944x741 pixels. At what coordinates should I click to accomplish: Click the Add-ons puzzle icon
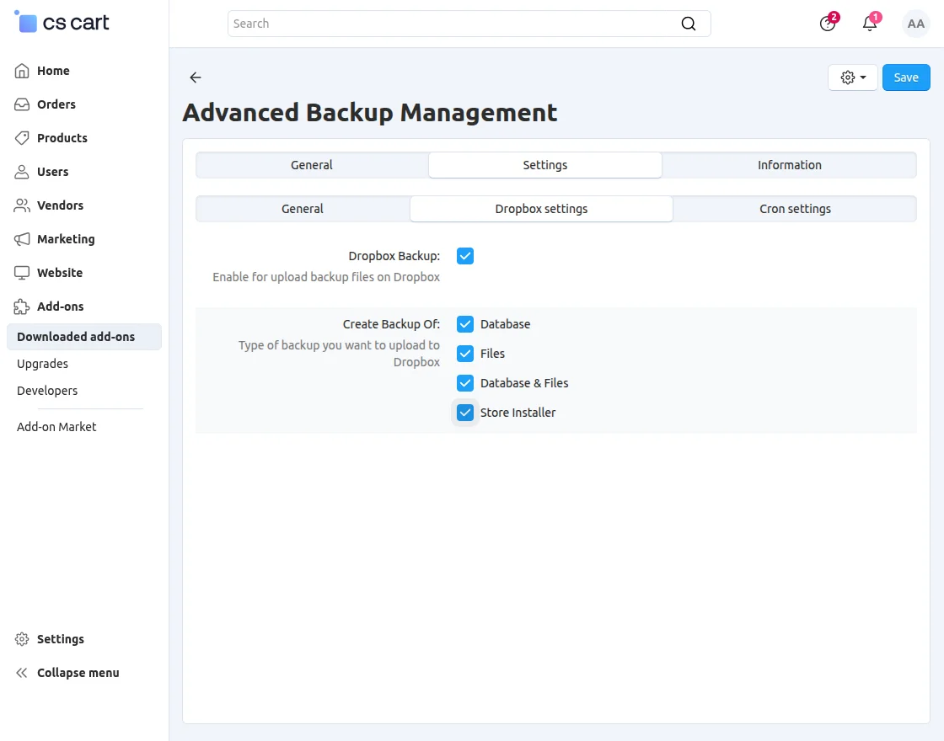point(22,307)
